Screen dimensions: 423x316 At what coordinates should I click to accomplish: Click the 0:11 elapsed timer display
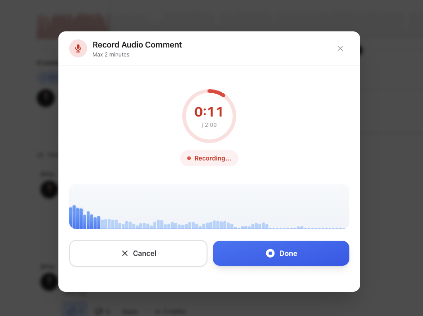click(x=209, y=112)
